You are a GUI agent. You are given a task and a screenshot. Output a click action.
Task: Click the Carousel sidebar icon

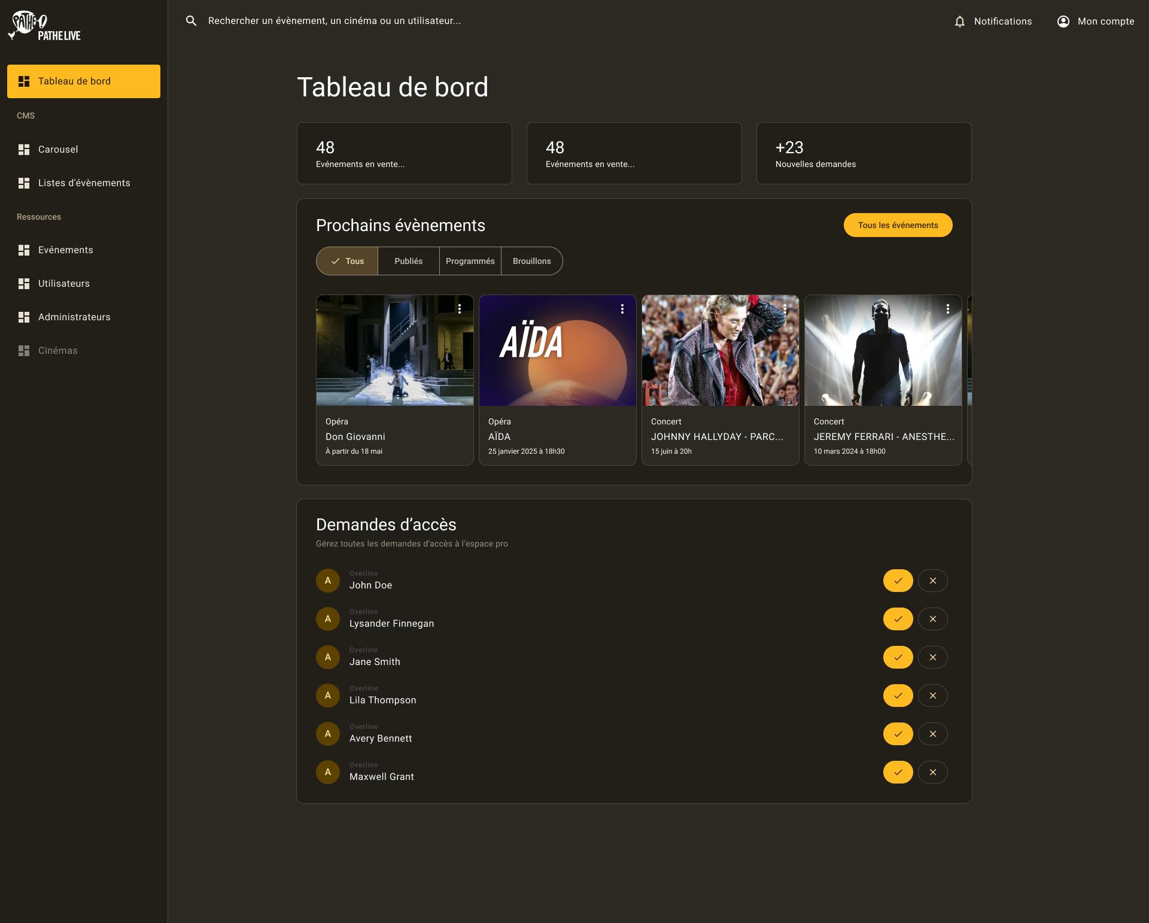(x=23, y=149)
